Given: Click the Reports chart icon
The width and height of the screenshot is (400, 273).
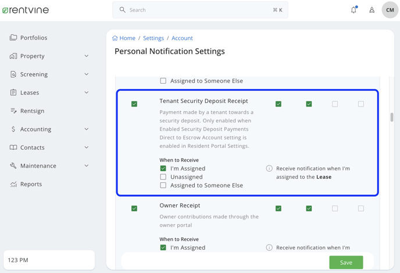Looking at the screenshot, I should click(x=13, y=184).
